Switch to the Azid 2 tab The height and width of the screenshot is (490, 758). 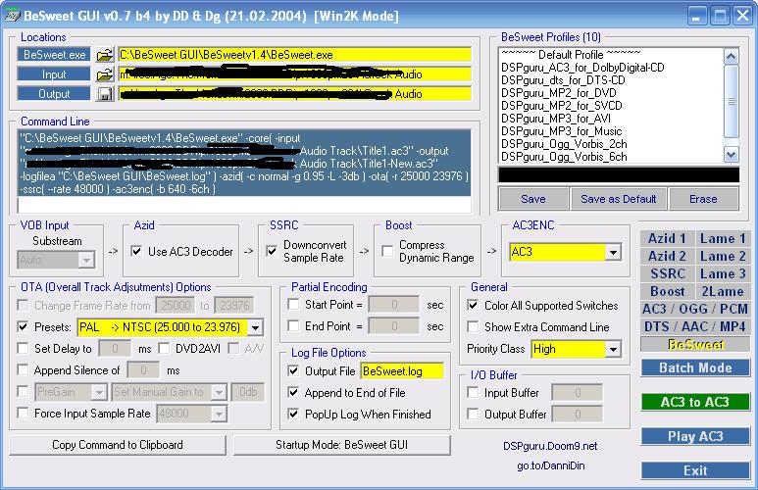[667, 256]
